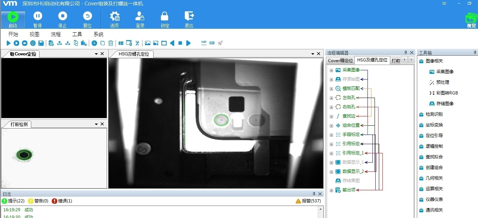
Task: Click the round plus add icon in toolbar
Action: [x=94, y=43]
